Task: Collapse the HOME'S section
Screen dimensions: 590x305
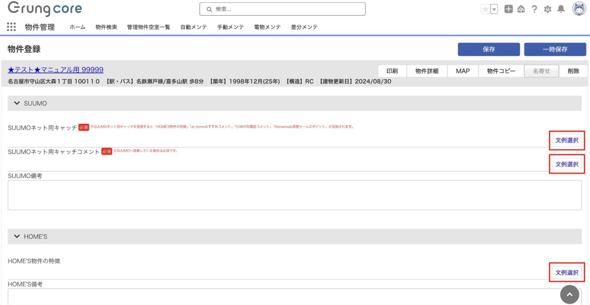Action: (17, 236)
